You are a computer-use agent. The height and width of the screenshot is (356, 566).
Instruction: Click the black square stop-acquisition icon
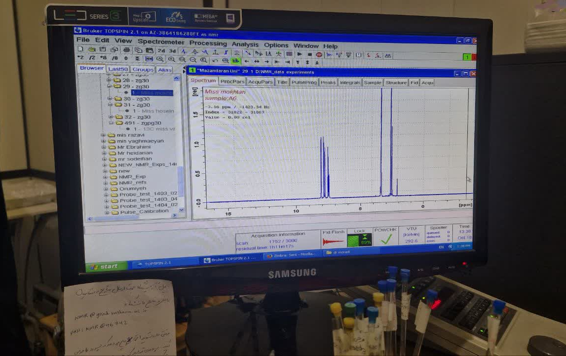pyautogui.click(x=310, y=54)
